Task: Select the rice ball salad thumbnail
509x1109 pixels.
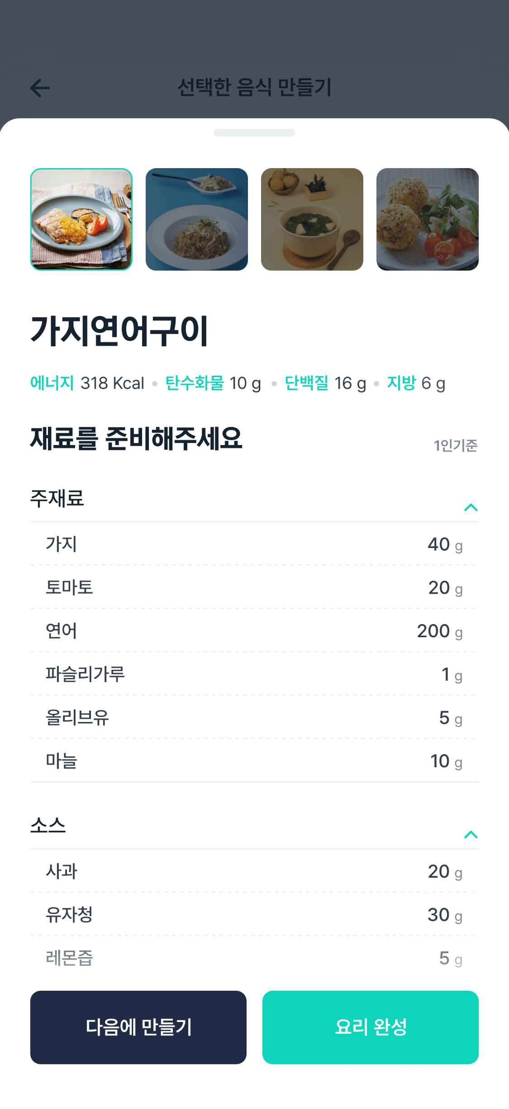Action: tap(428, 219)
